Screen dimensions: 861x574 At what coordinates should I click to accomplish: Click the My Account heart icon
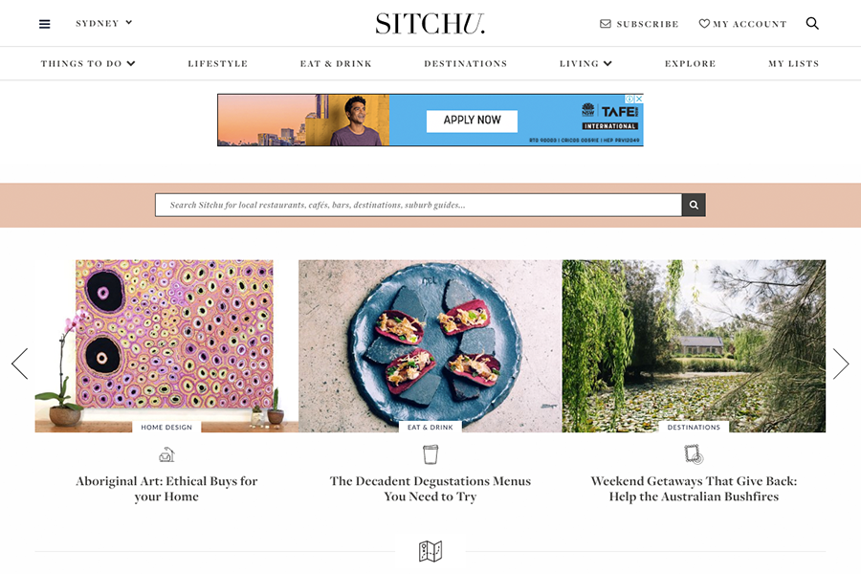[x=704, y=23]
